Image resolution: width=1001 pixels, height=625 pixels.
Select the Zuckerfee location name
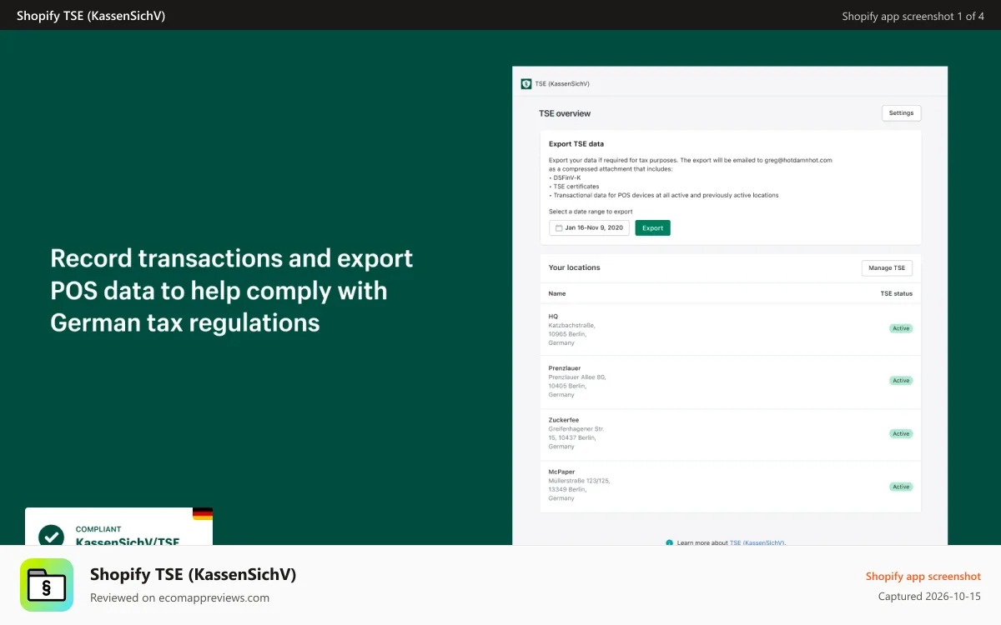[x=564, y=420]
